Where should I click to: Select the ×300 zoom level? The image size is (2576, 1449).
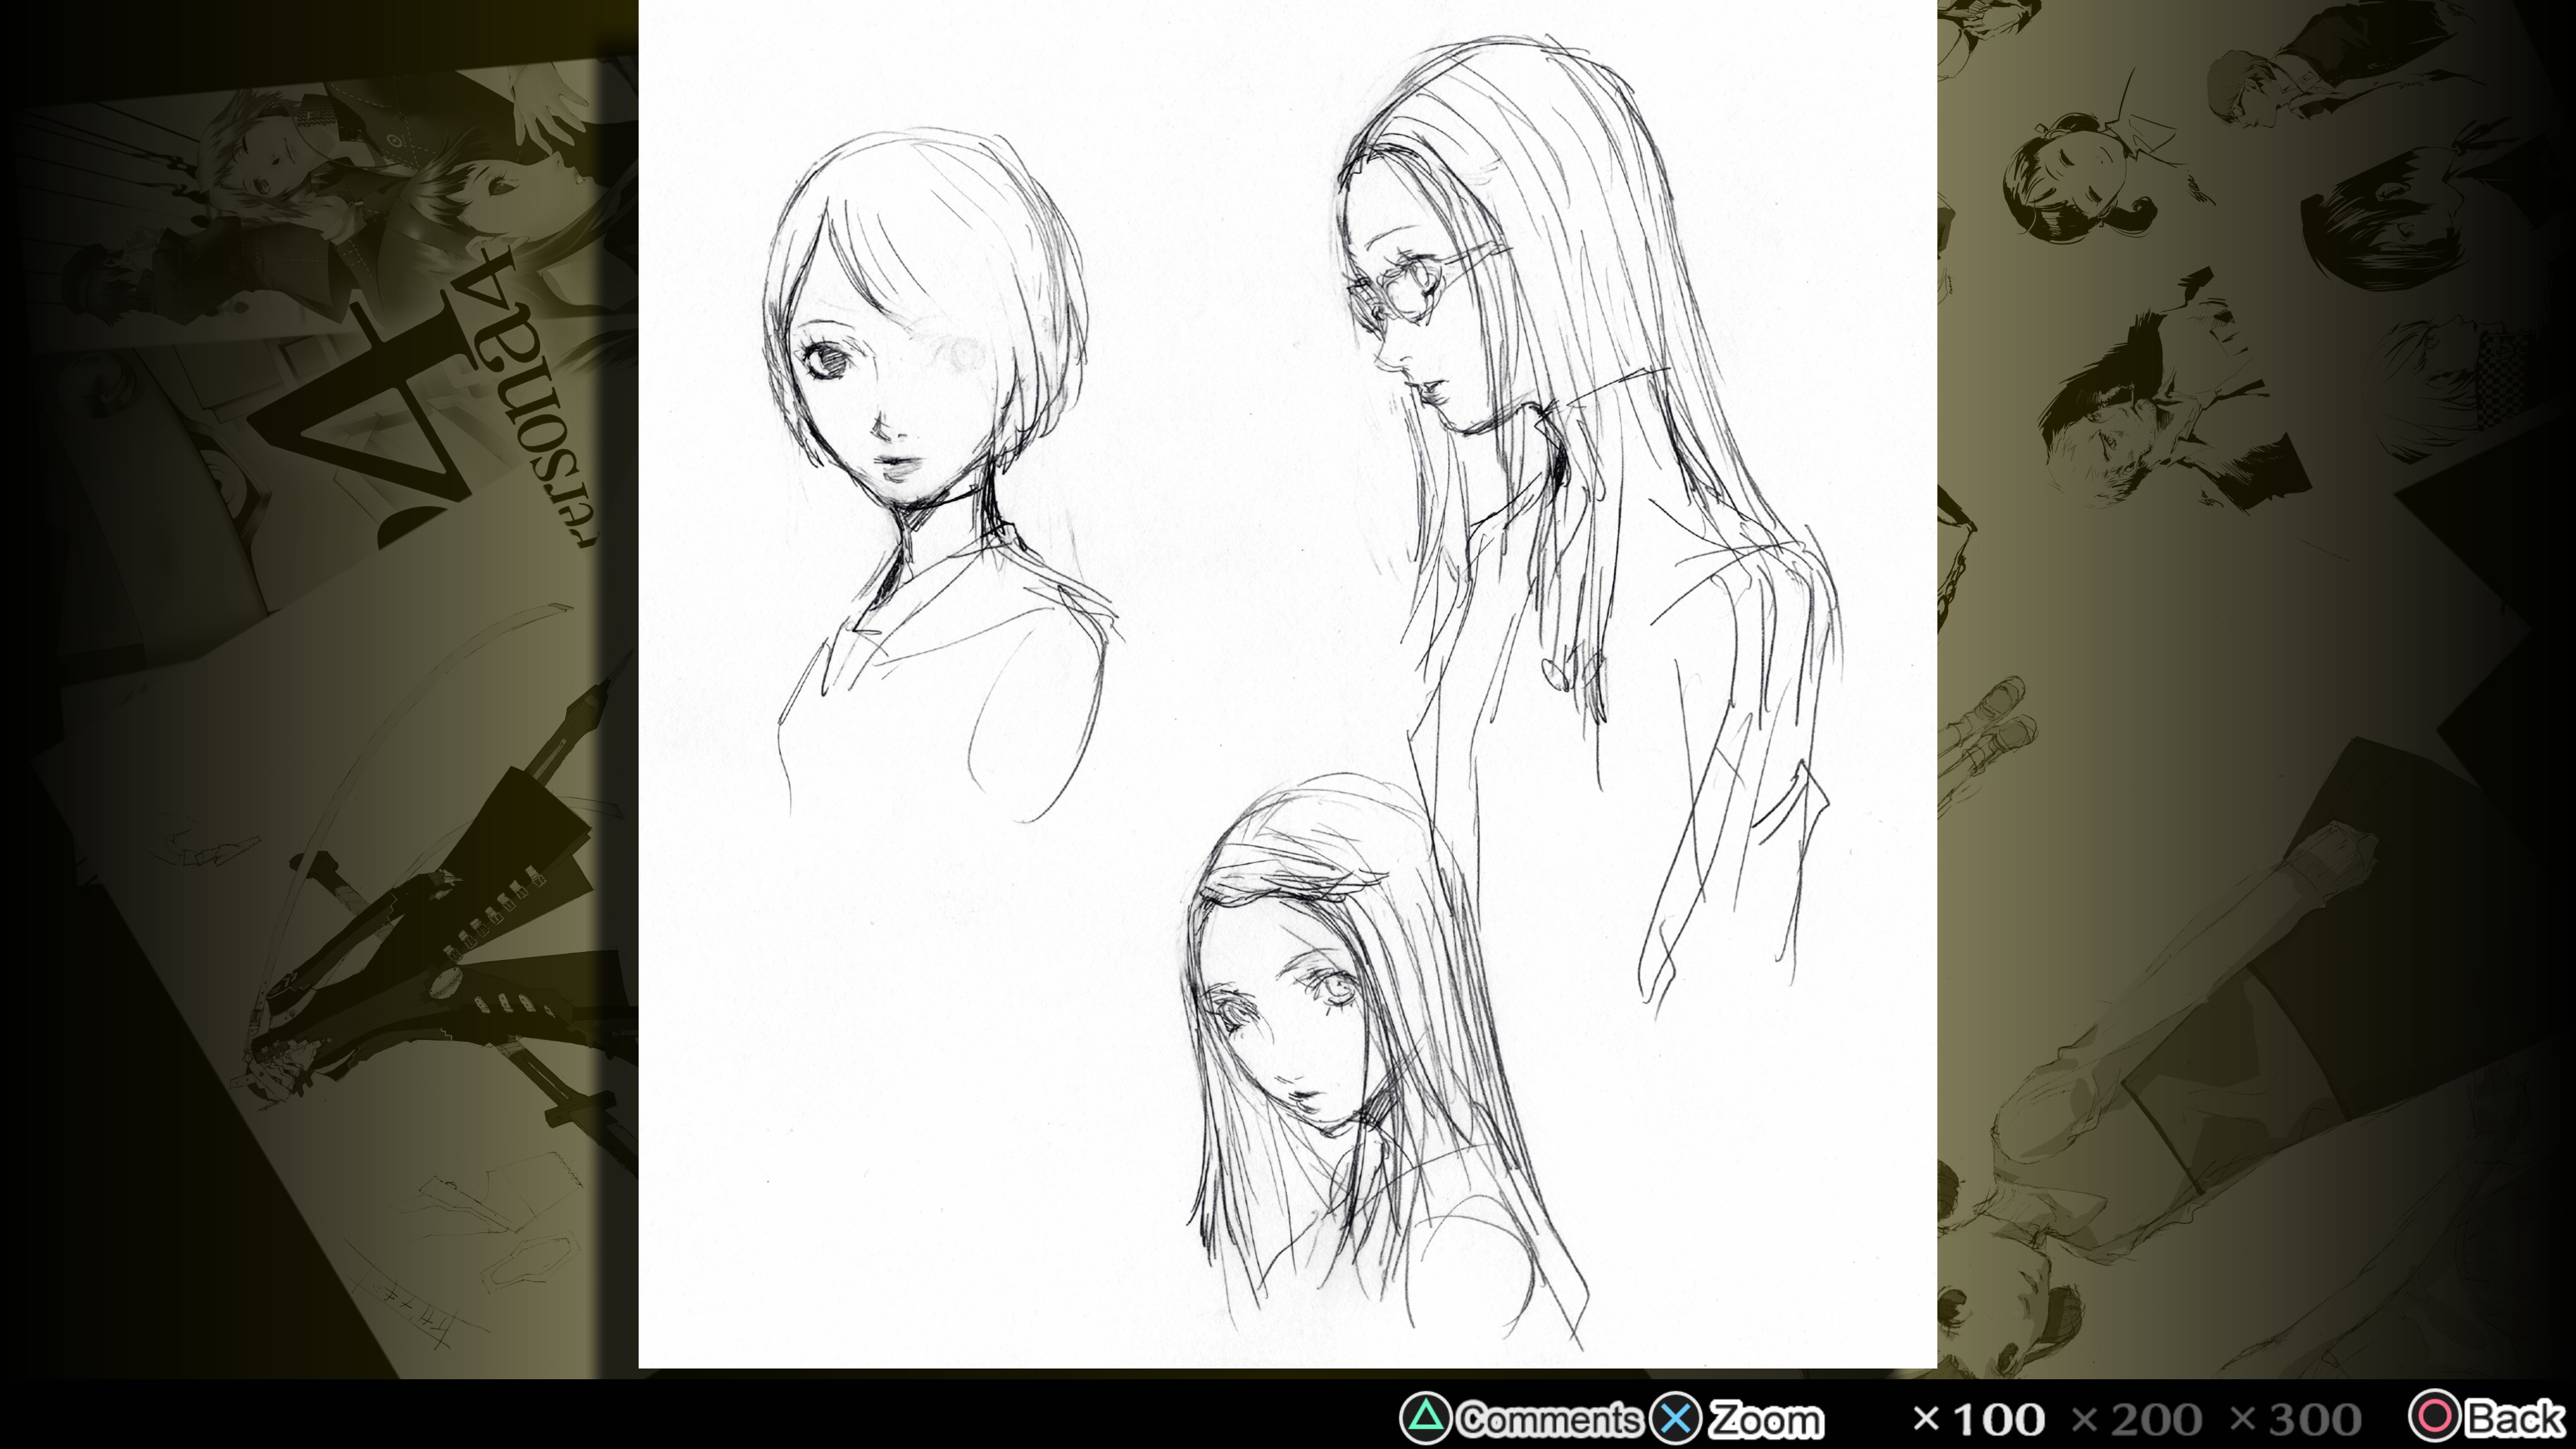[2295, 1419]
